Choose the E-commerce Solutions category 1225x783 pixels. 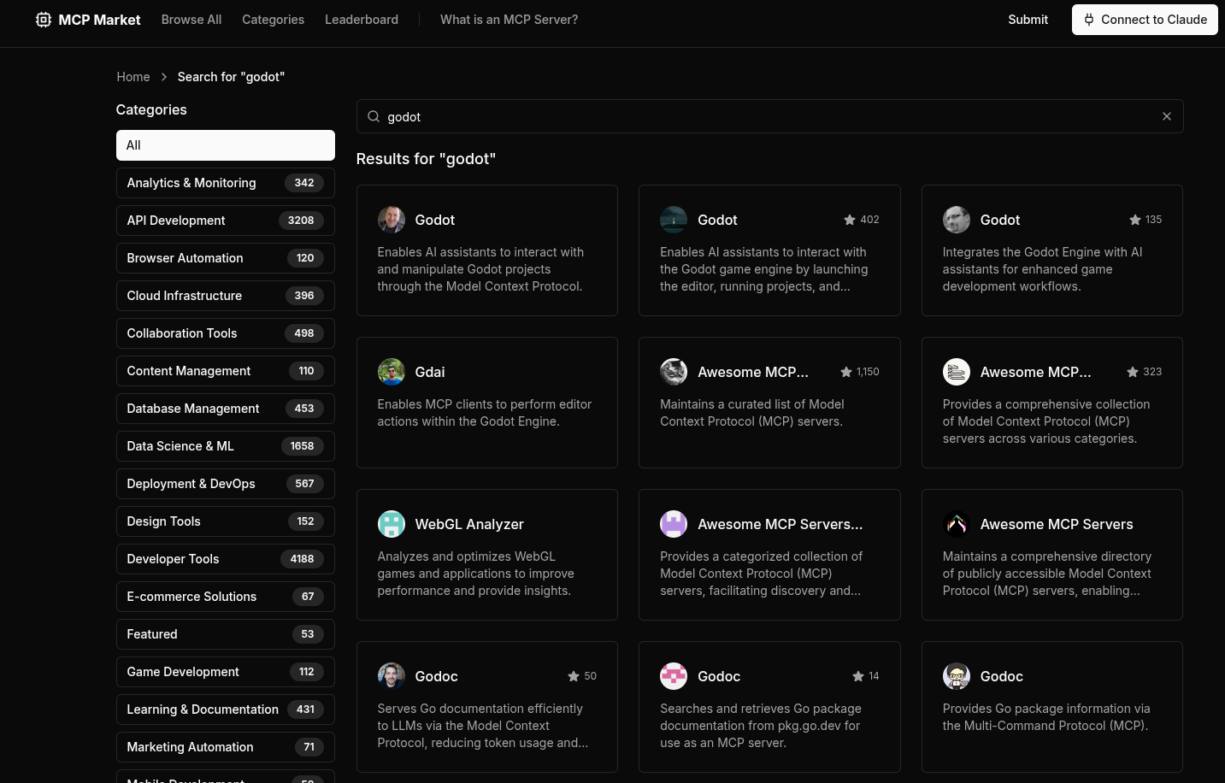[226, 597]
